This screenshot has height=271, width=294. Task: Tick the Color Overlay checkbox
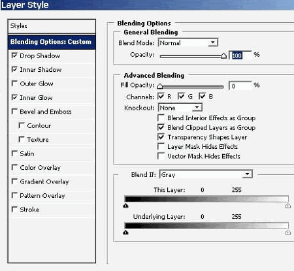pos(14,167)
